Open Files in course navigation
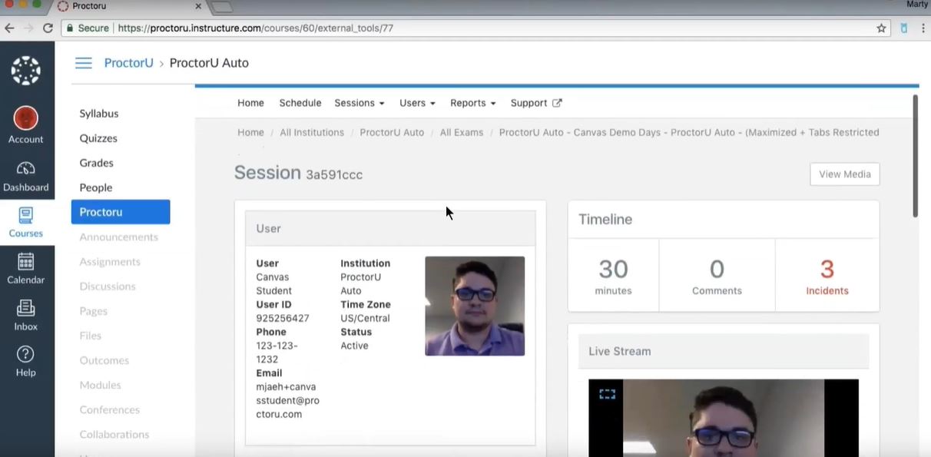 pos(90,336)
